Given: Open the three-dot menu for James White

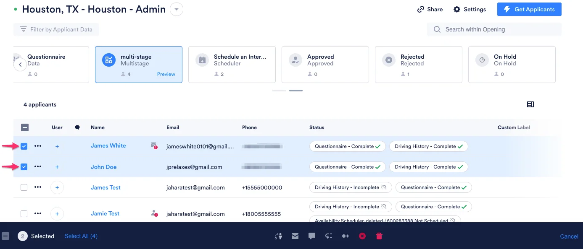Looking at the screenshot, I should coord(38,146).
